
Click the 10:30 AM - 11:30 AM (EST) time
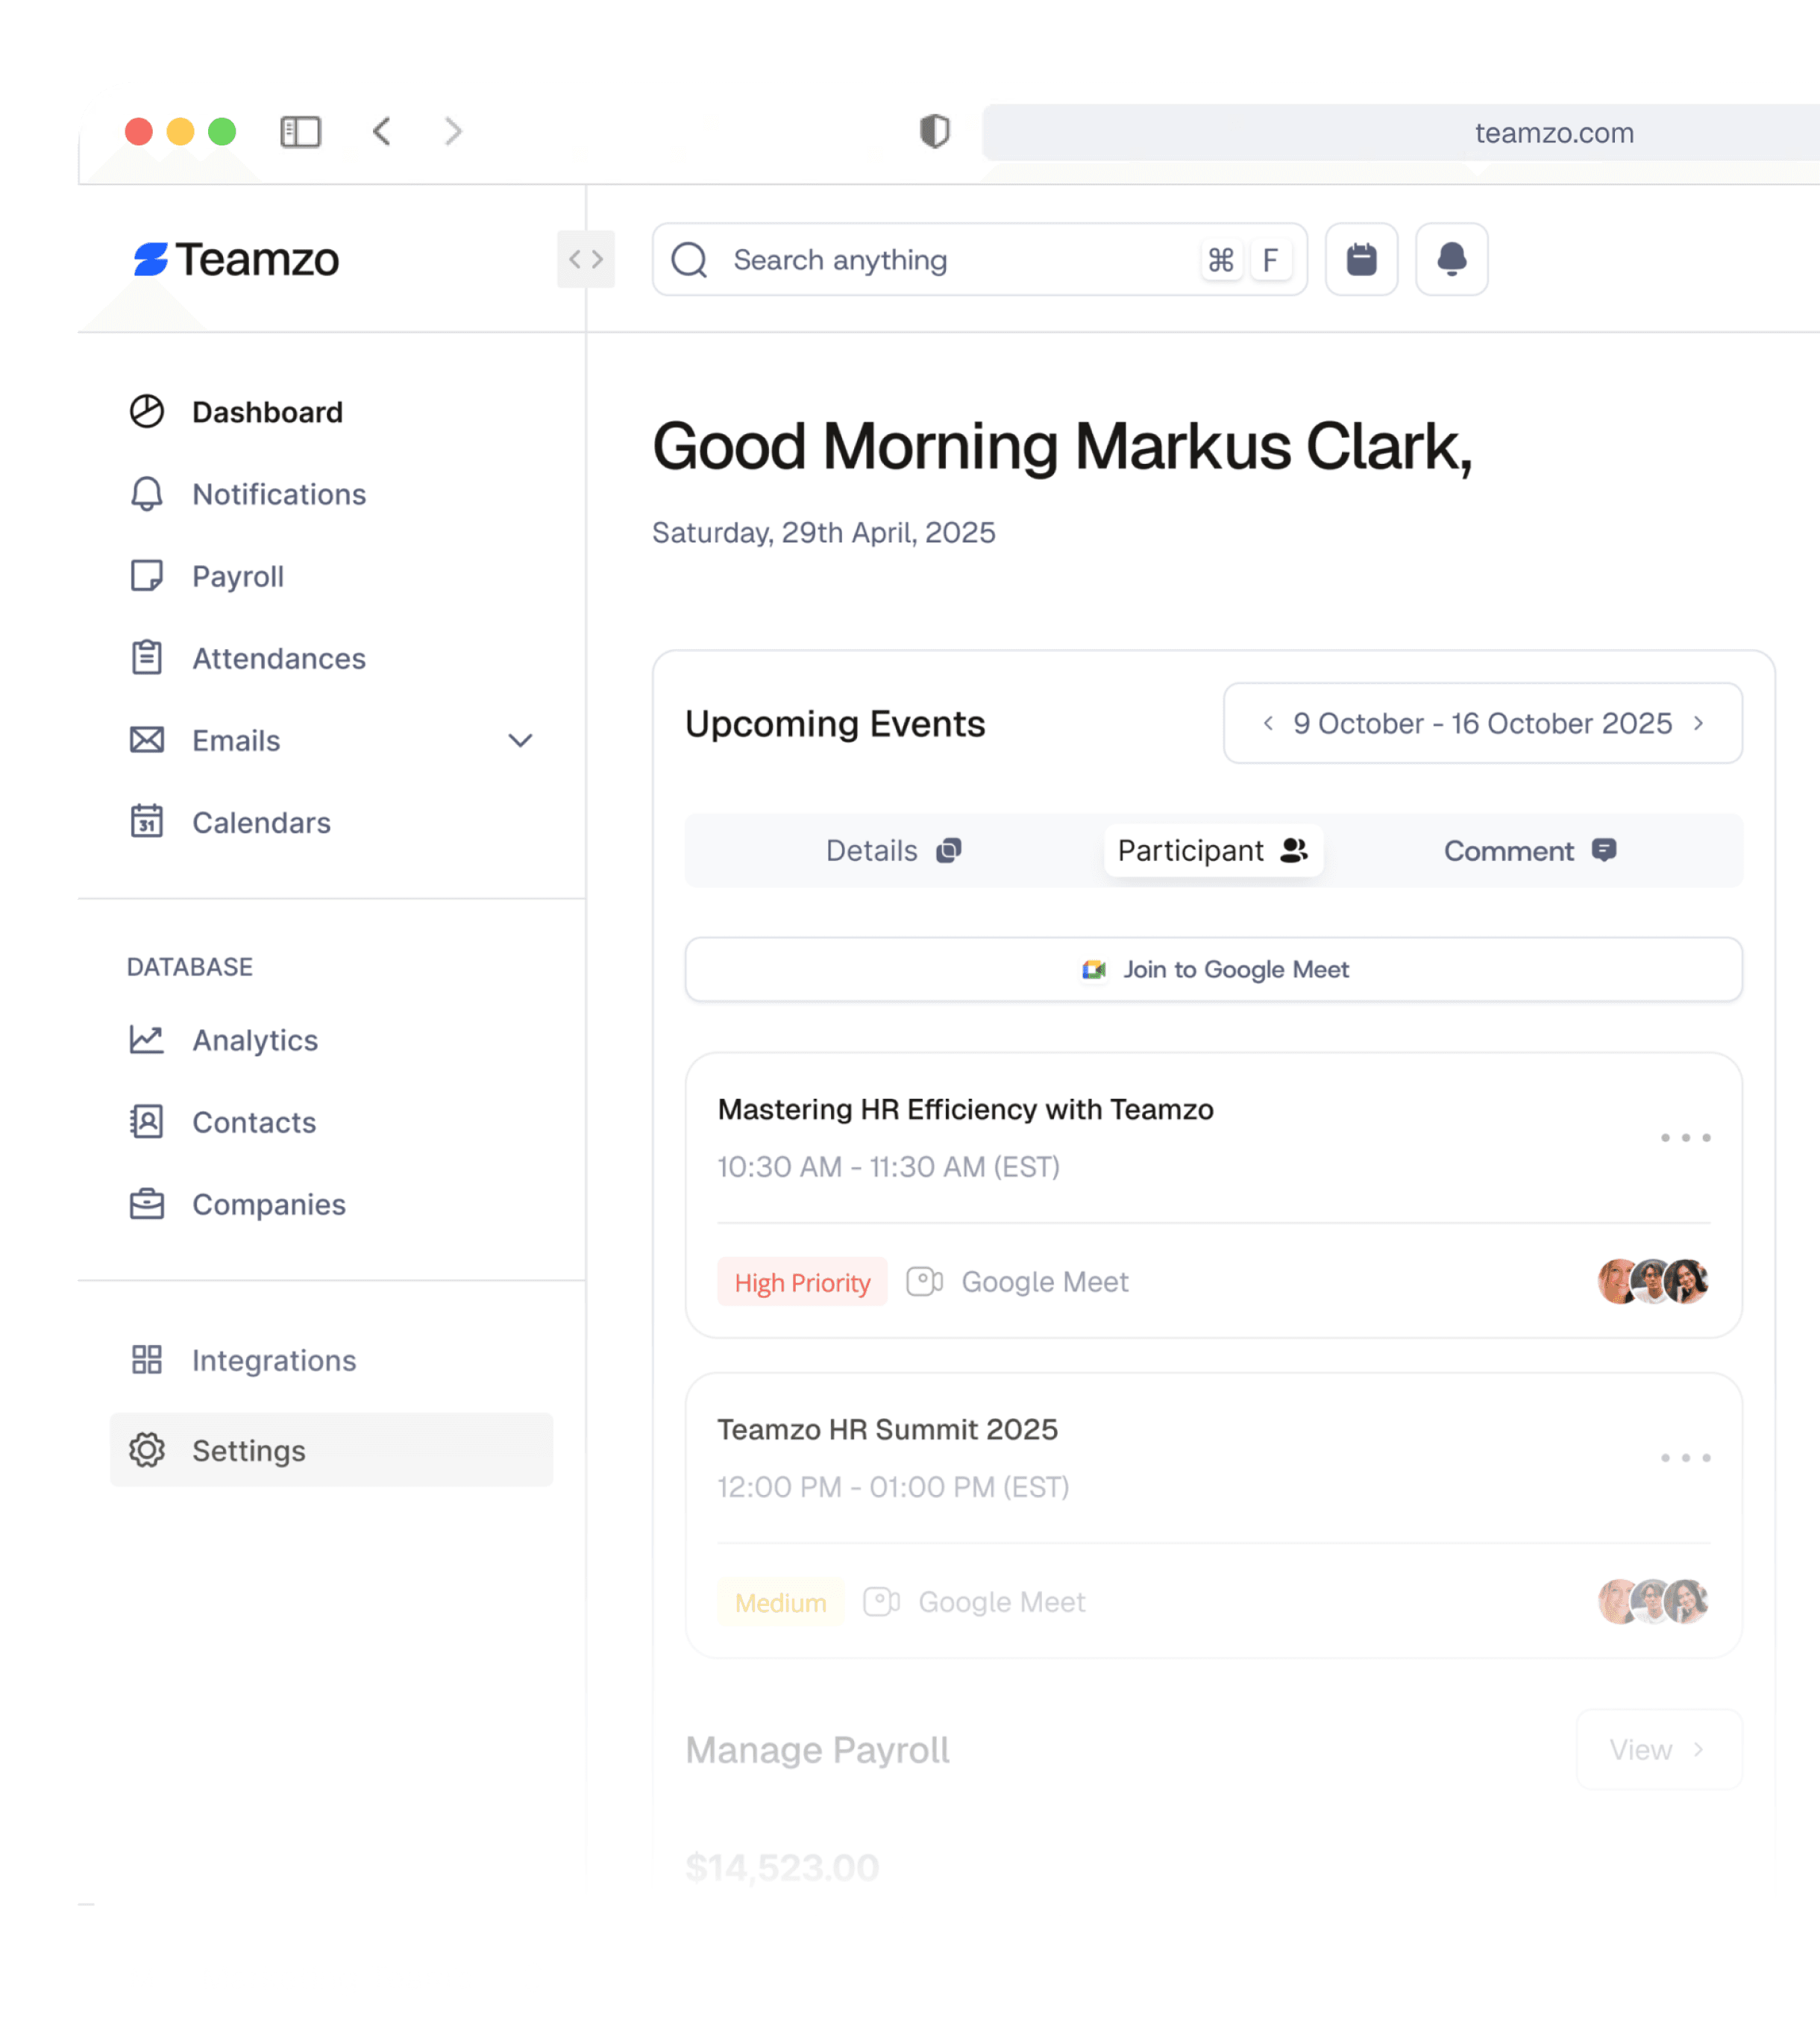[888, 1167]
